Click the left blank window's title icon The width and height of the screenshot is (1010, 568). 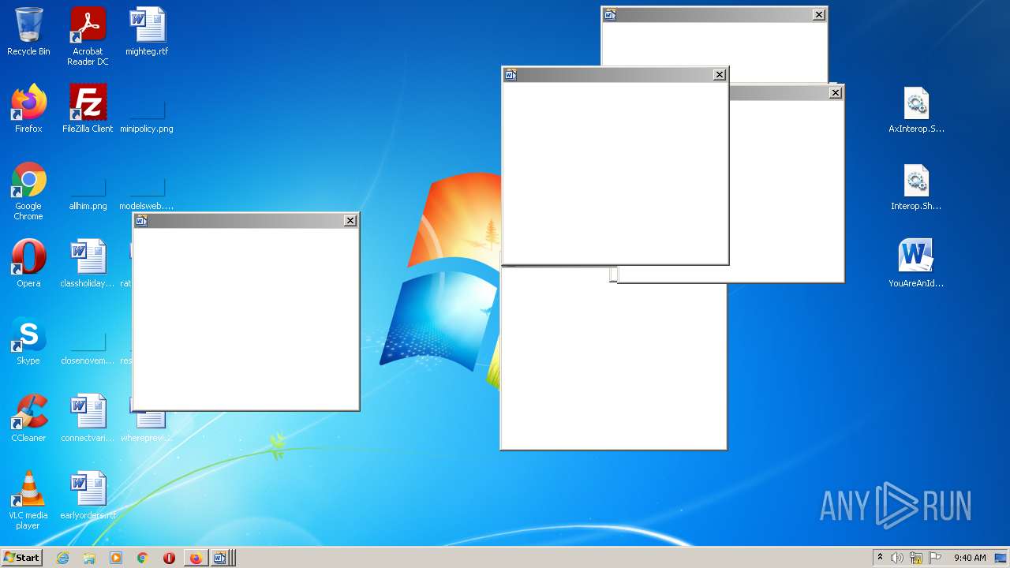pos(141,221)
